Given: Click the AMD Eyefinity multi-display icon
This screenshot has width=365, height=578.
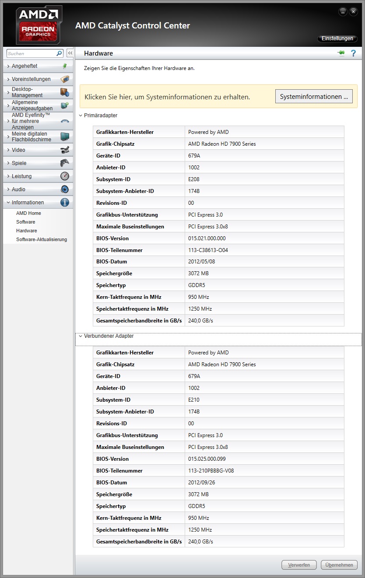Looking at the screenshot, I should pyautogui.click(x=65, y=121).
